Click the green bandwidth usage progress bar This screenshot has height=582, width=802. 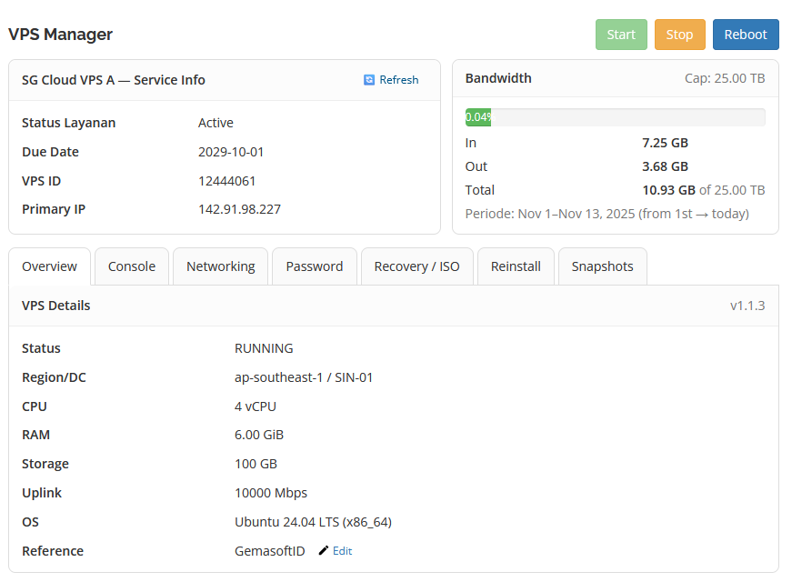coord(478,117)
